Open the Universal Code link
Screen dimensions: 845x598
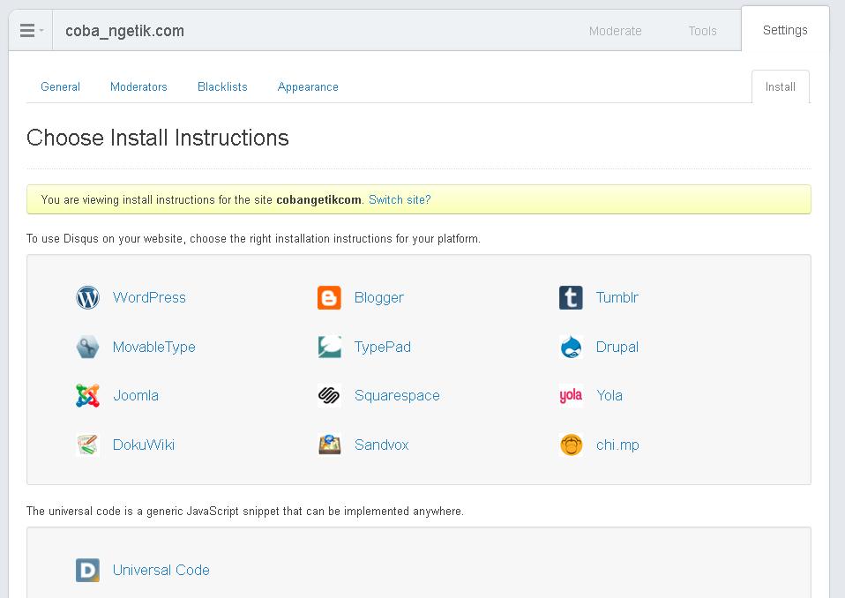[x=161, y=570]
